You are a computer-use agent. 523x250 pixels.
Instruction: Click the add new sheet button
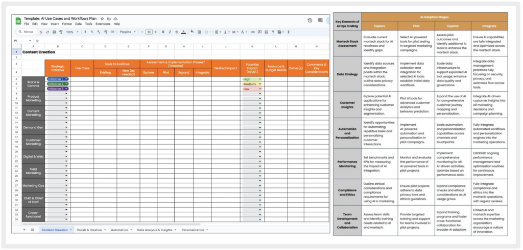coord(23,230)
